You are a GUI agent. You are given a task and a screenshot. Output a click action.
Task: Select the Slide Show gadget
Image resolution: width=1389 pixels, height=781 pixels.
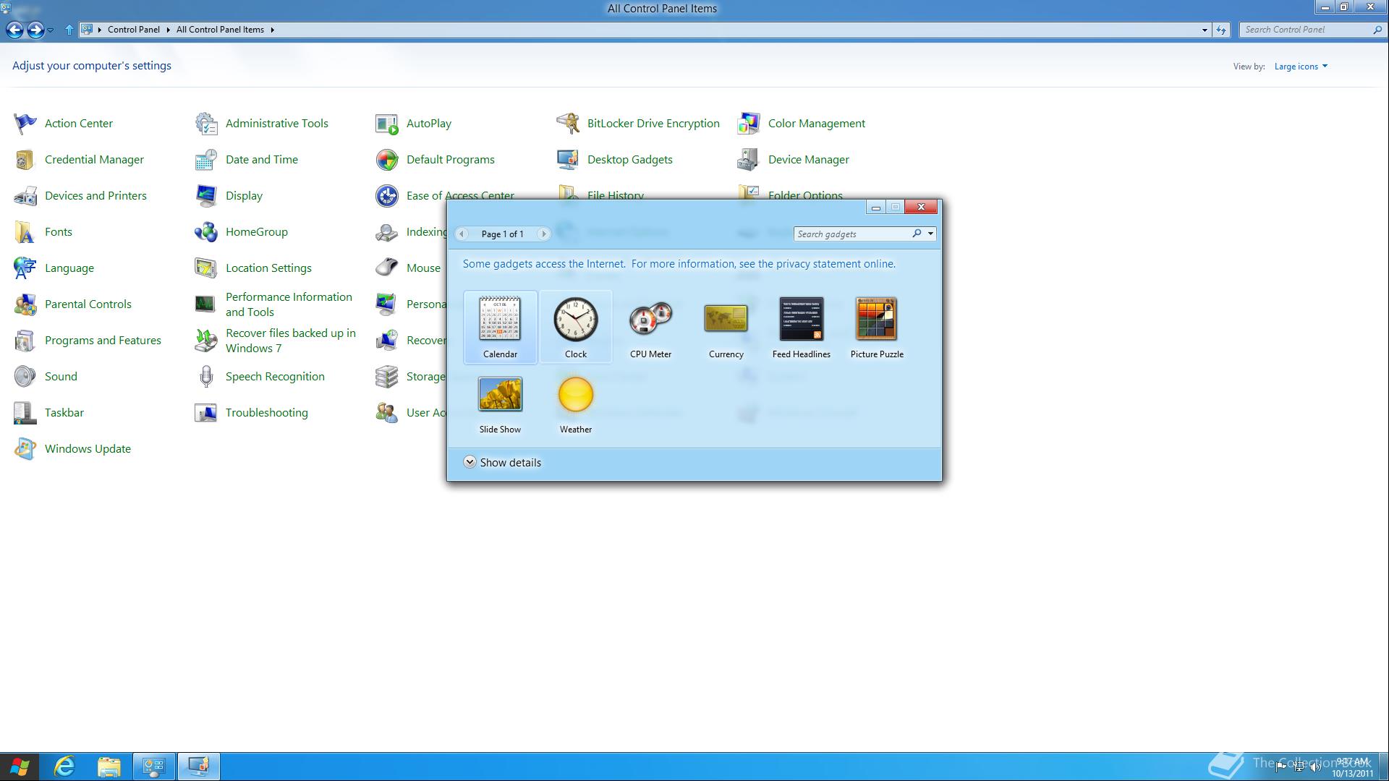[x=500, y=403]
